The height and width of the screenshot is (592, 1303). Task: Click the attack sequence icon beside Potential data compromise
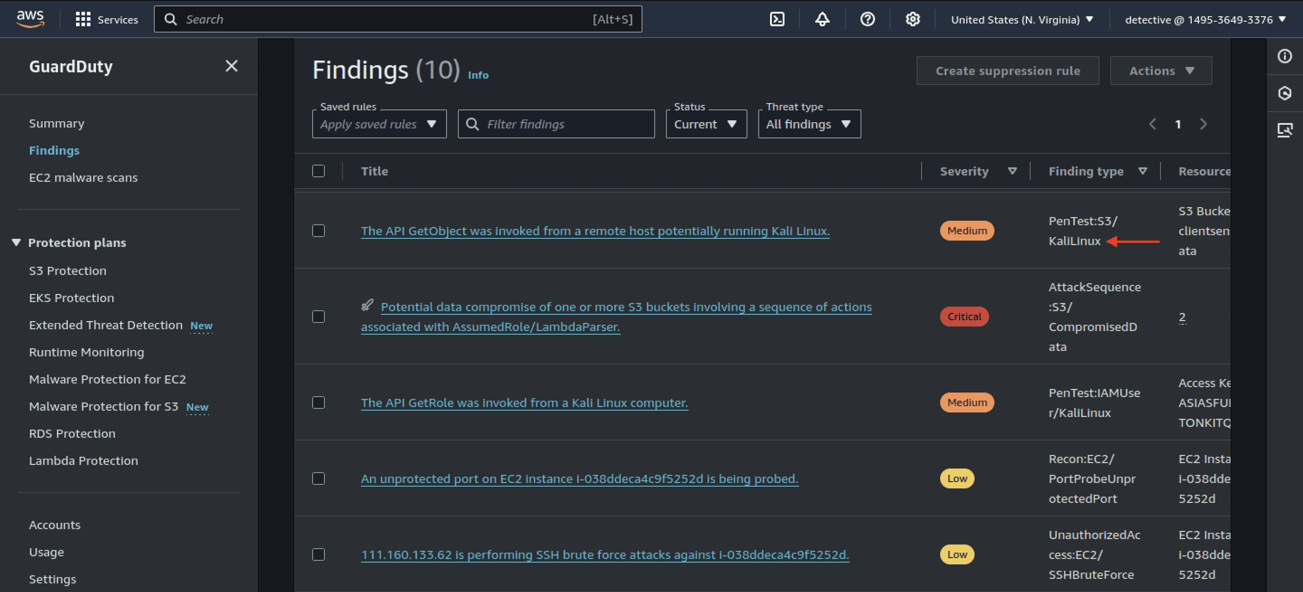pyautogui.click(x=367, y=305)
